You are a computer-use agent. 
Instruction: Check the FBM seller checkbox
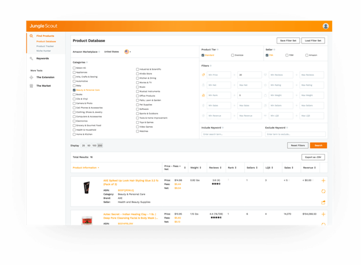coord(287,55)
